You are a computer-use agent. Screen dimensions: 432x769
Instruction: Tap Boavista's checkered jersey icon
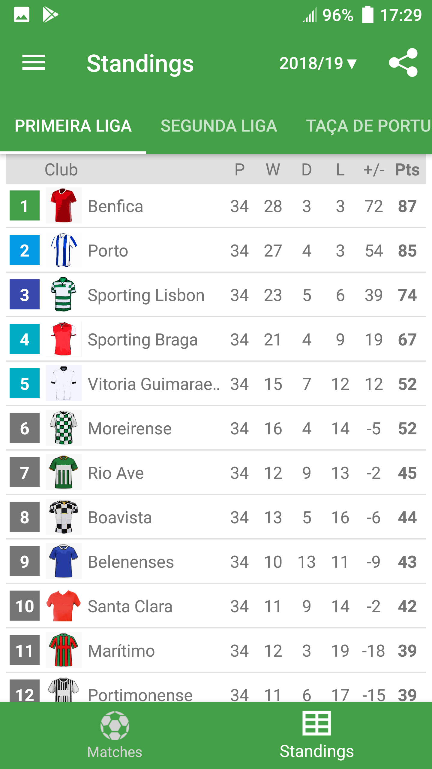[x=64, y=517]
